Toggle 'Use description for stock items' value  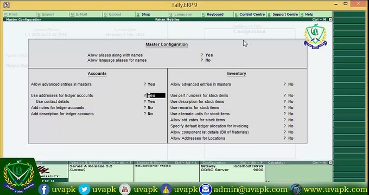coord(291,102)
